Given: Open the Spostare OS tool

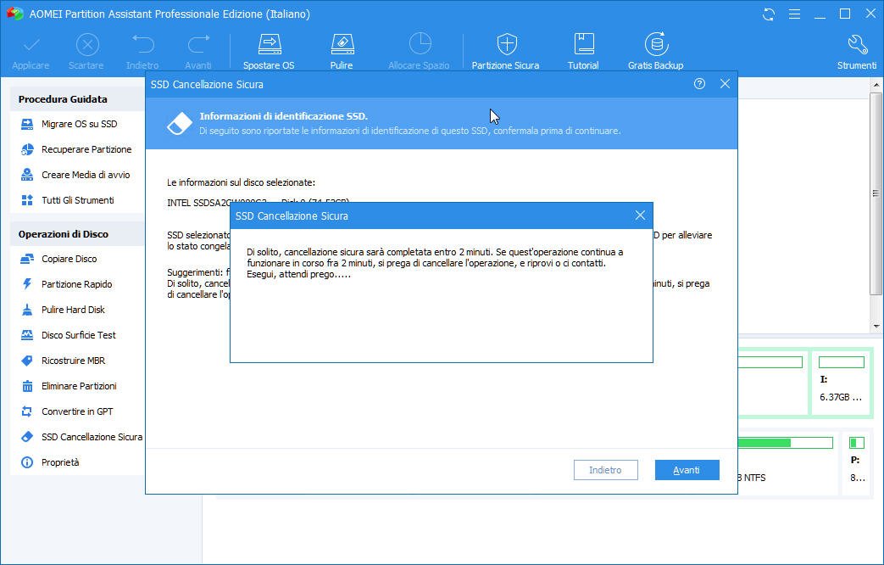Looking at the screenshot, I should 269,52.
